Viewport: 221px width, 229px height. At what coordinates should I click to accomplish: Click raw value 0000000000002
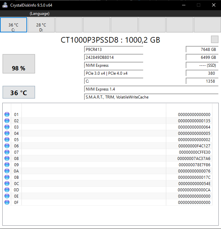coord(194,140)
